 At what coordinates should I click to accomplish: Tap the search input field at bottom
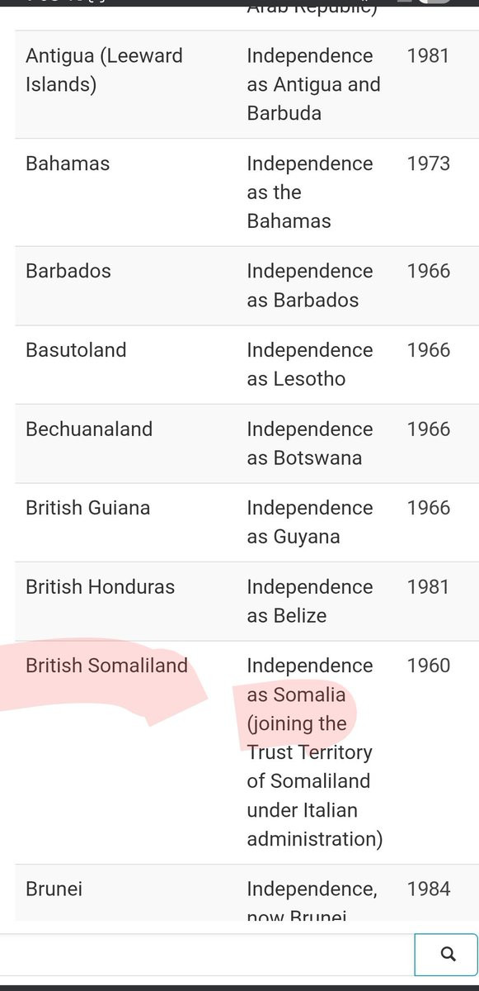(x=207, y=955)
